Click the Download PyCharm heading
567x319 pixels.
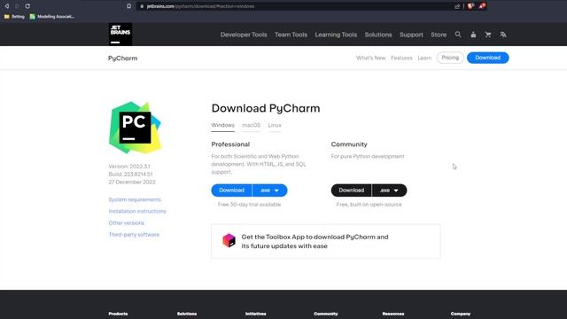tap(266, 108)
